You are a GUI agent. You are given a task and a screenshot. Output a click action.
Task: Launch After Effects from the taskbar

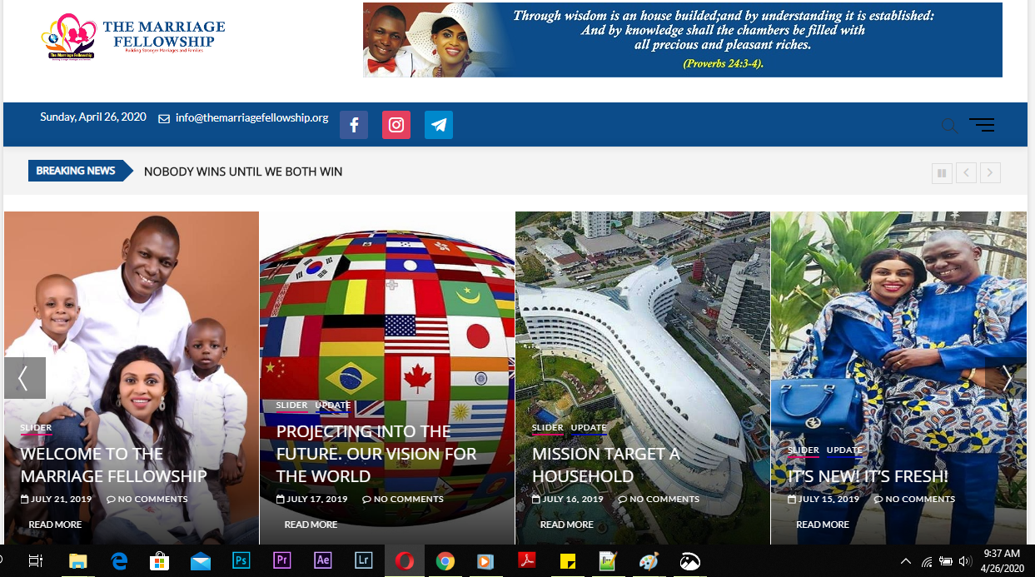point(323,561)
